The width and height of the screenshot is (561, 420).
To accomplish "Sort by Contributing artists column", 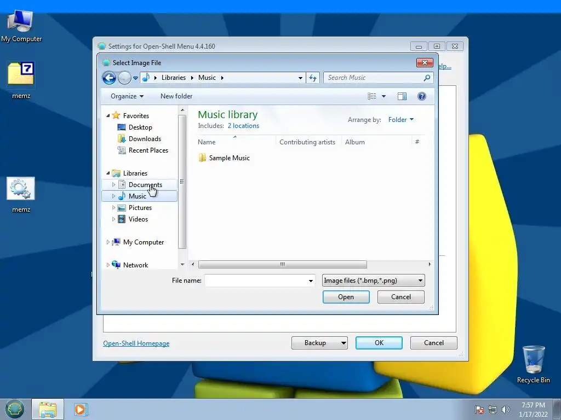I will (308, 142).
